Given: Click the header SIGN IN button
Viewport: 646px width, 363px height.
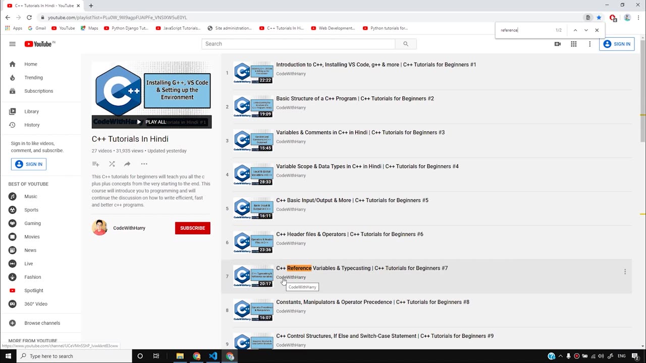Looking at the screenshot, I should pyautogui.click(x=617, y=44).
